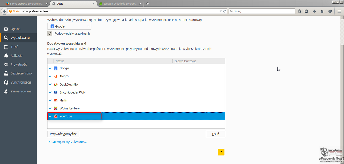Image resolution: width=344 pixels, height=164 pixels.
Task: Open the Treść preferences section
Action: tap(18, 47)
